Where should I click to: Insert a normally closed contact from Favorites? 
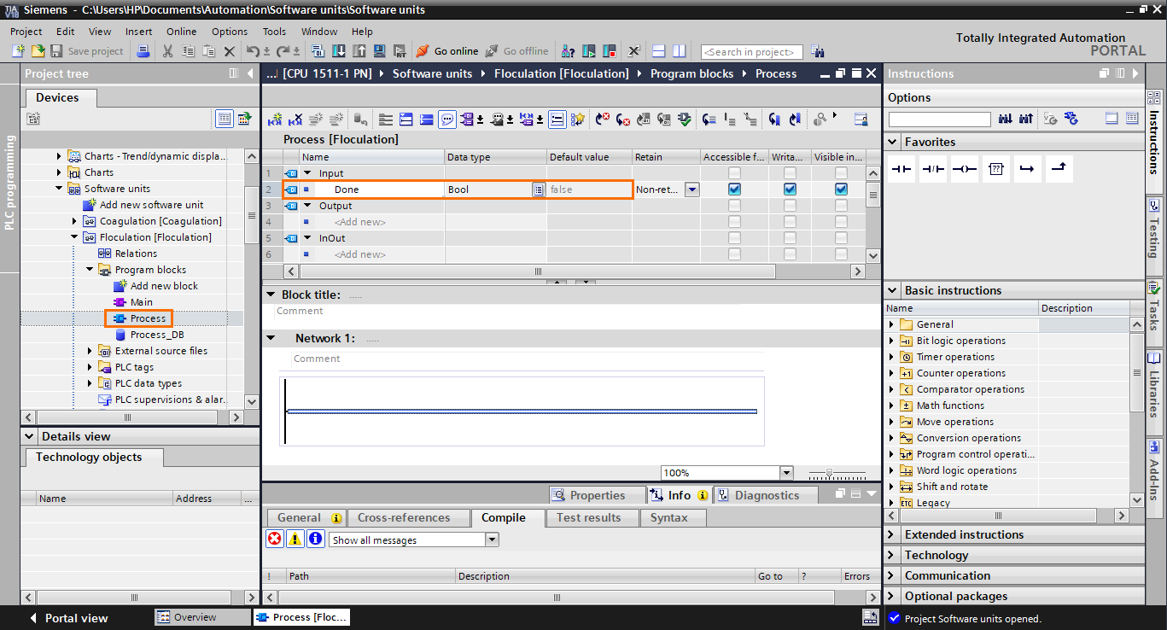pos(931,168)
